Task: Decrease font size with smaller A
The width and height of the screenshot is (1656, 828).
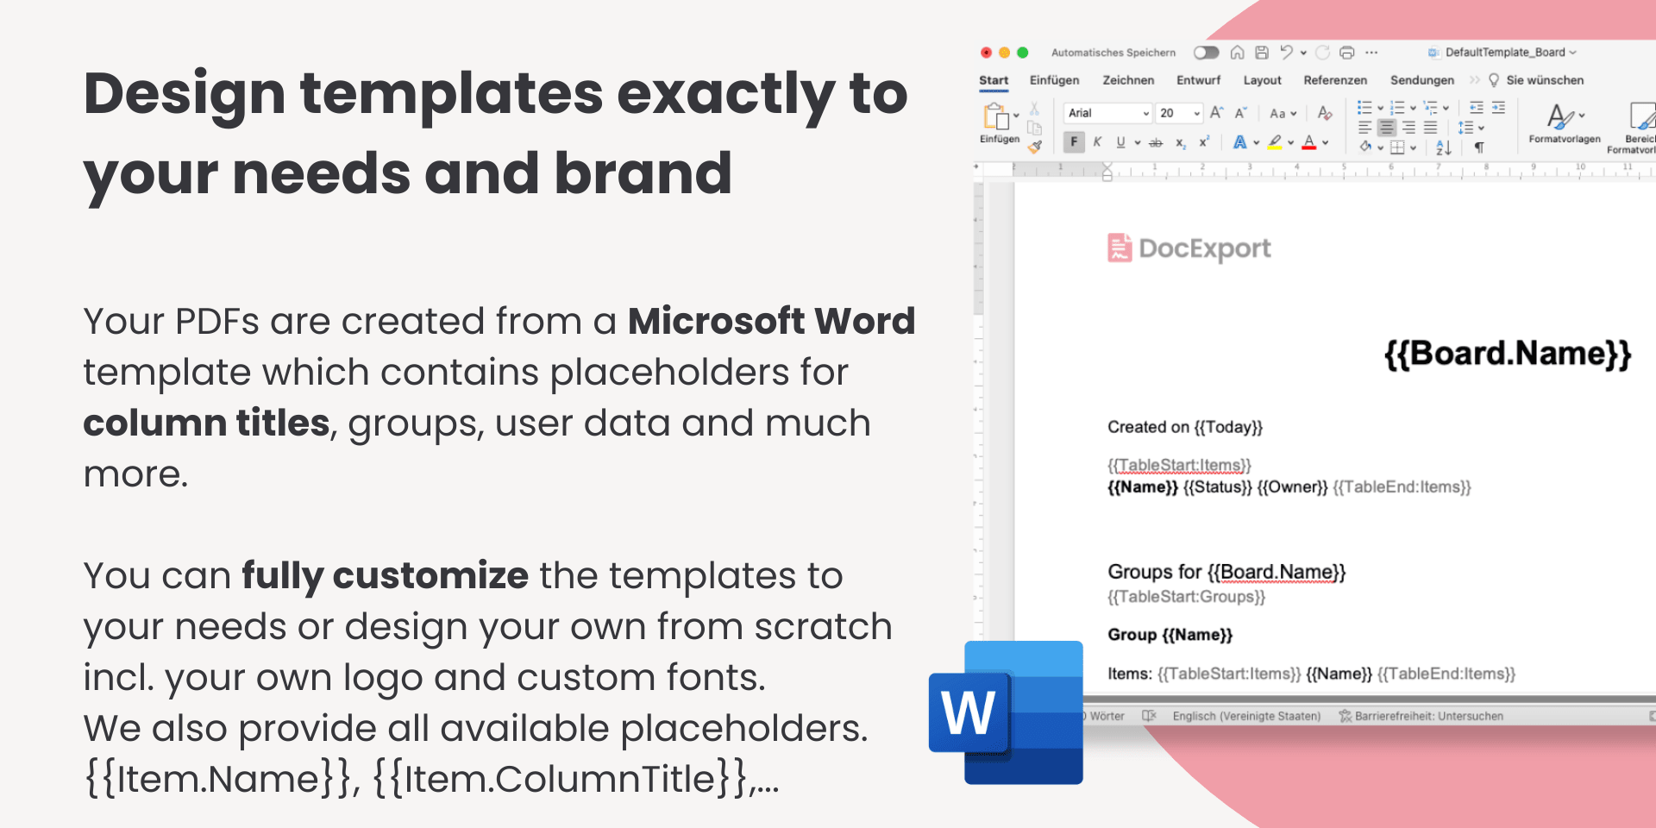Action: click(1240, 113)
